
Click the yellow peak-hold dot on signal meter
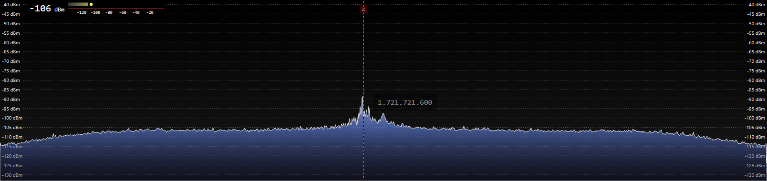[x=91, y=4]
